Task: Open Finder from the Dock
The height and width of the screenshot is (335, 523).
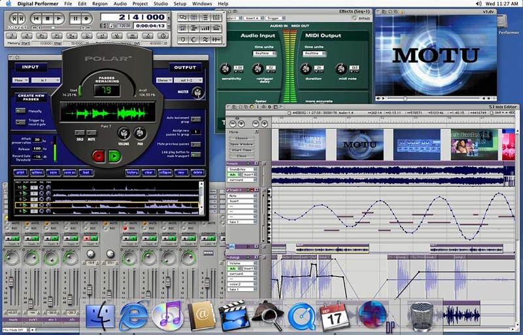Action: (100, 315)
